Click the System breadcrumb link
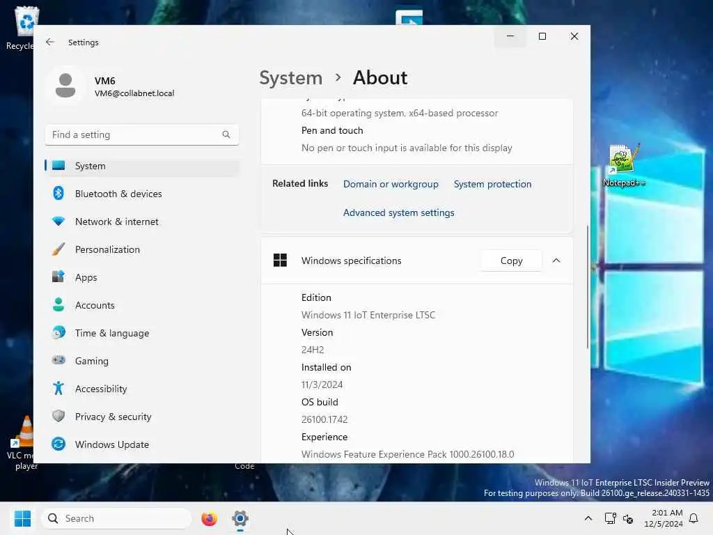This screenshot has height=535, width=713. 290,78
